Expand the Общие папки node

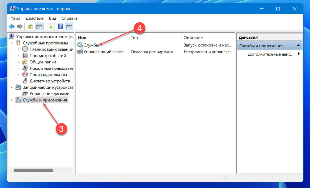click(18, 62)
